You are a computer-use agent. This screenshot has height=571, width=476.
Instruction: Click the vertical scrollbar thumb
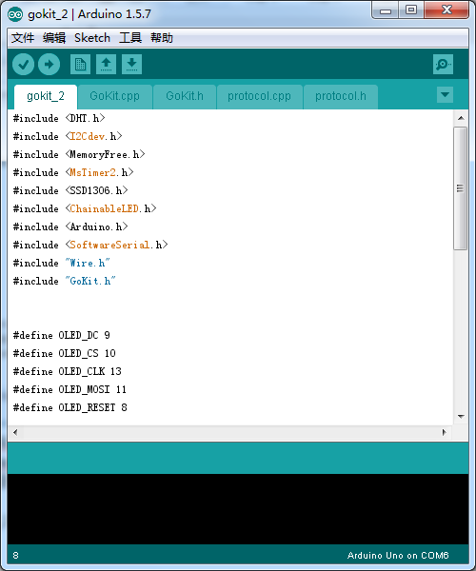click(461, 188)
